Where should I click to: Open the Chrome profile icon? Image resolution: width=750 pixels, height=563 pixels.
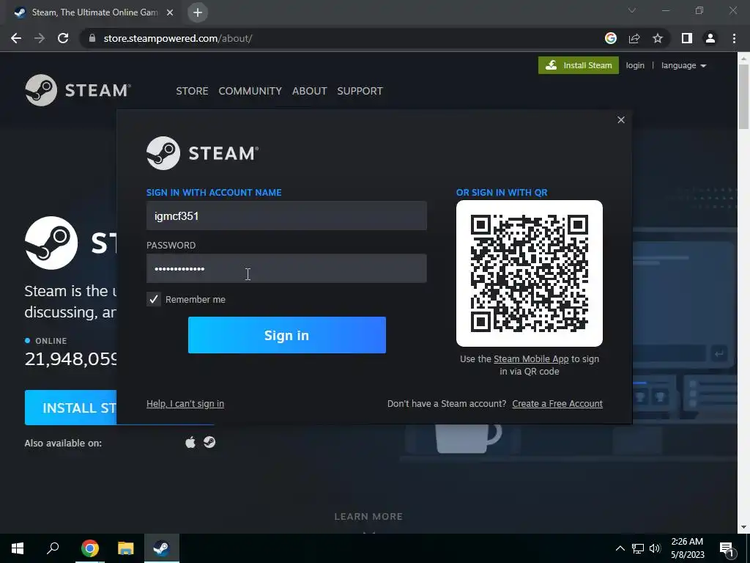(x=710, y=38)
